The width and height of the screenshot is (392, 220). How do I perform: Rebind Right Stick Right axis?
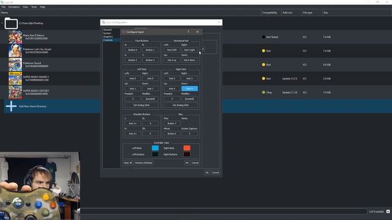point(189,78)
